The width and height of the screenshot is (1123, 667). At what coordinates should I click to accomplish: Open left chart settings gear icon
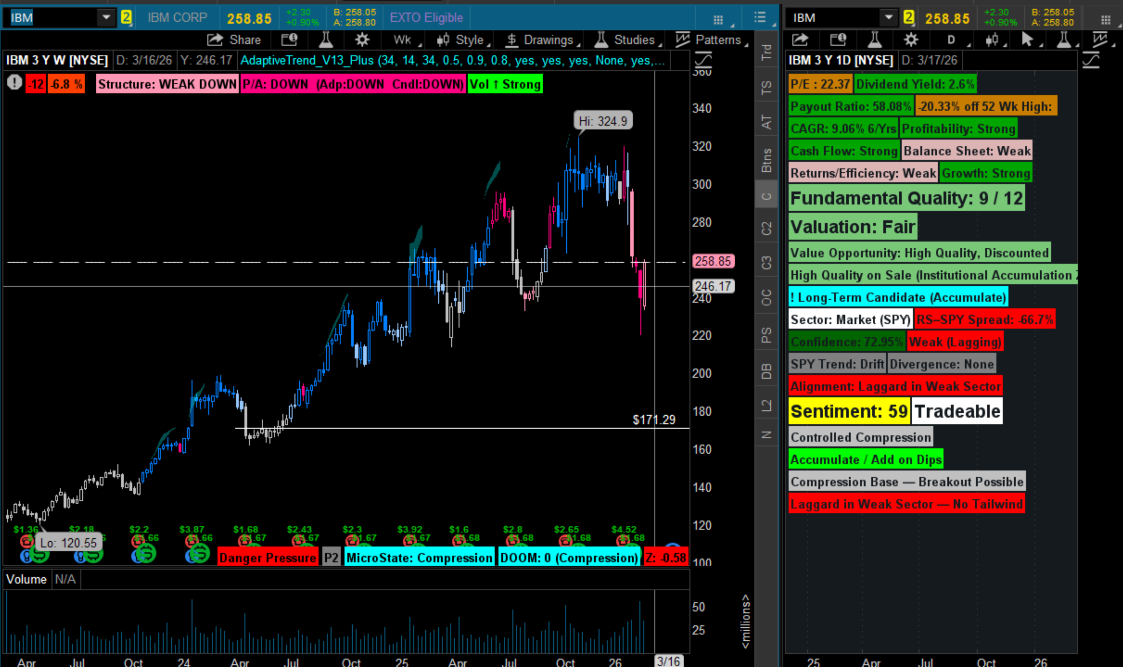point(362,40)
